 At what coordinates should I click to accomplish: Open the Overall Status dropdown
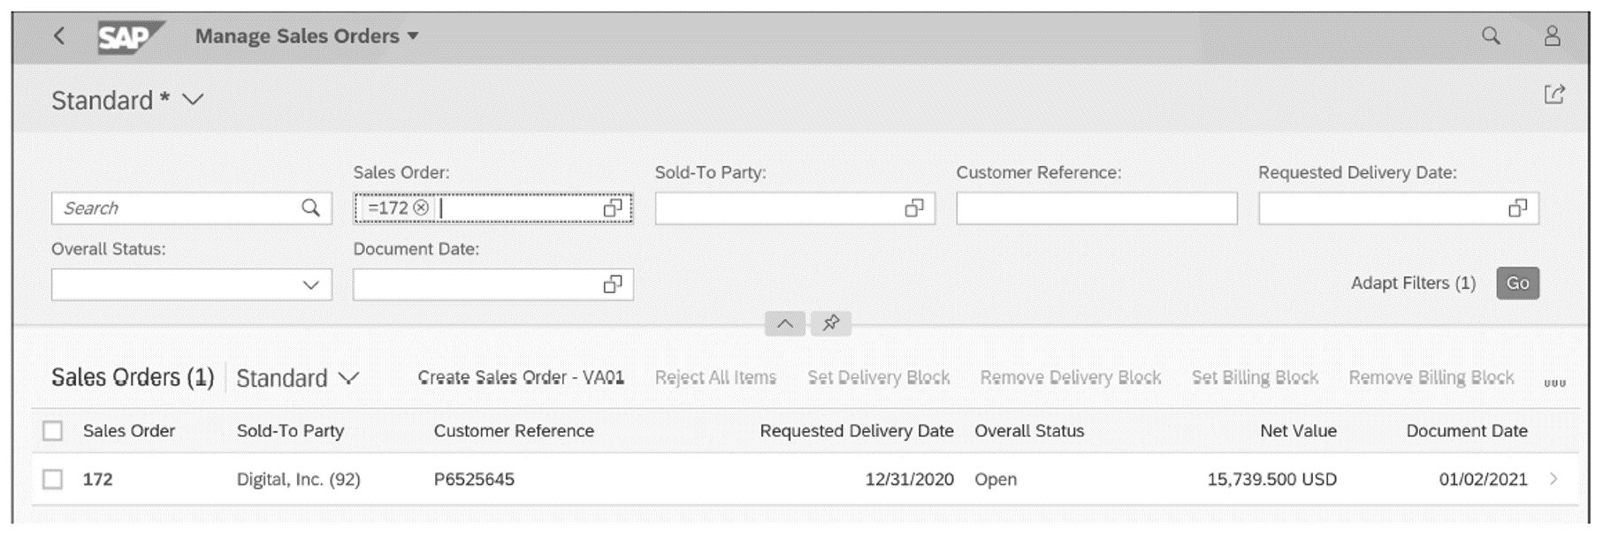(x=309, y=284)
